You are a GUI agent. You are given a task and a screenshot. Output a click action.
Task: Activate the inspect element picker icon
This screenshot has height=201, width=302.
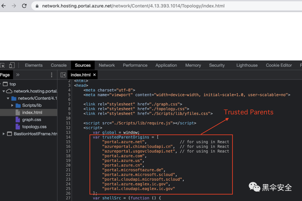pos(3,66)
